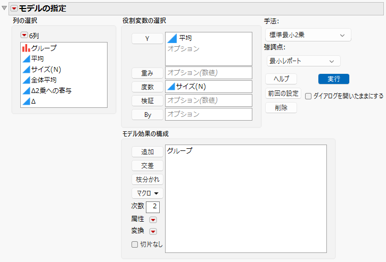Screen dimensions: 386x262
Task: Click the 実行 button
Action: coord(334,79)
